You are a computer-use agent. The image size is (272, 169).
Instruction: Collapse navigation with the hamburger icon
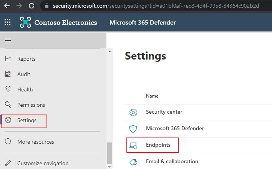(x=8, y=40)
